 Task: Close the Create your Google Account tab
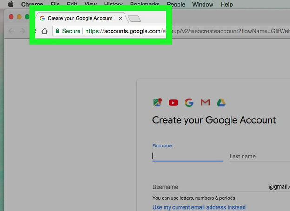(121, 19)
